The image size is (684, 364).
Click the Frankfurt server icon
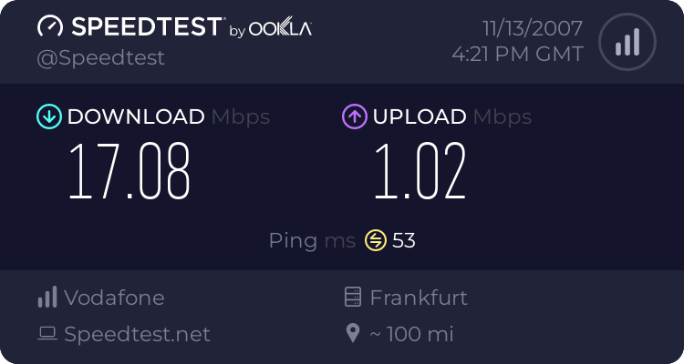pos(353,298)
